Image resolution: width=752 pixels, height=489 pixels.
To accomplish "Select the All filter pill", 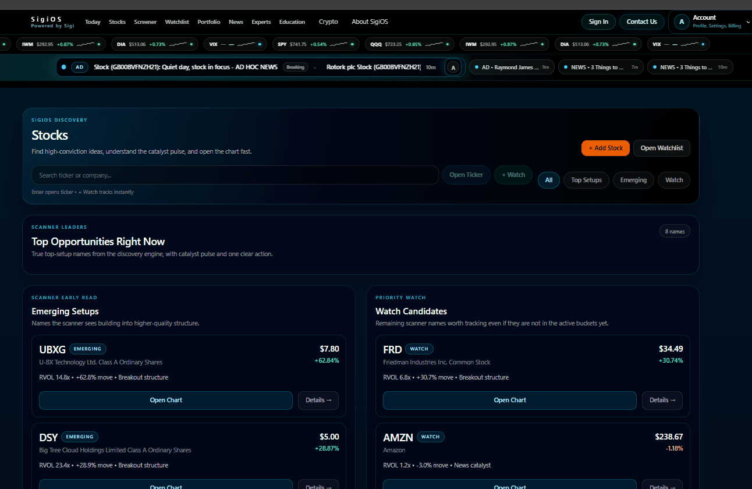I will tap(549, 180).
